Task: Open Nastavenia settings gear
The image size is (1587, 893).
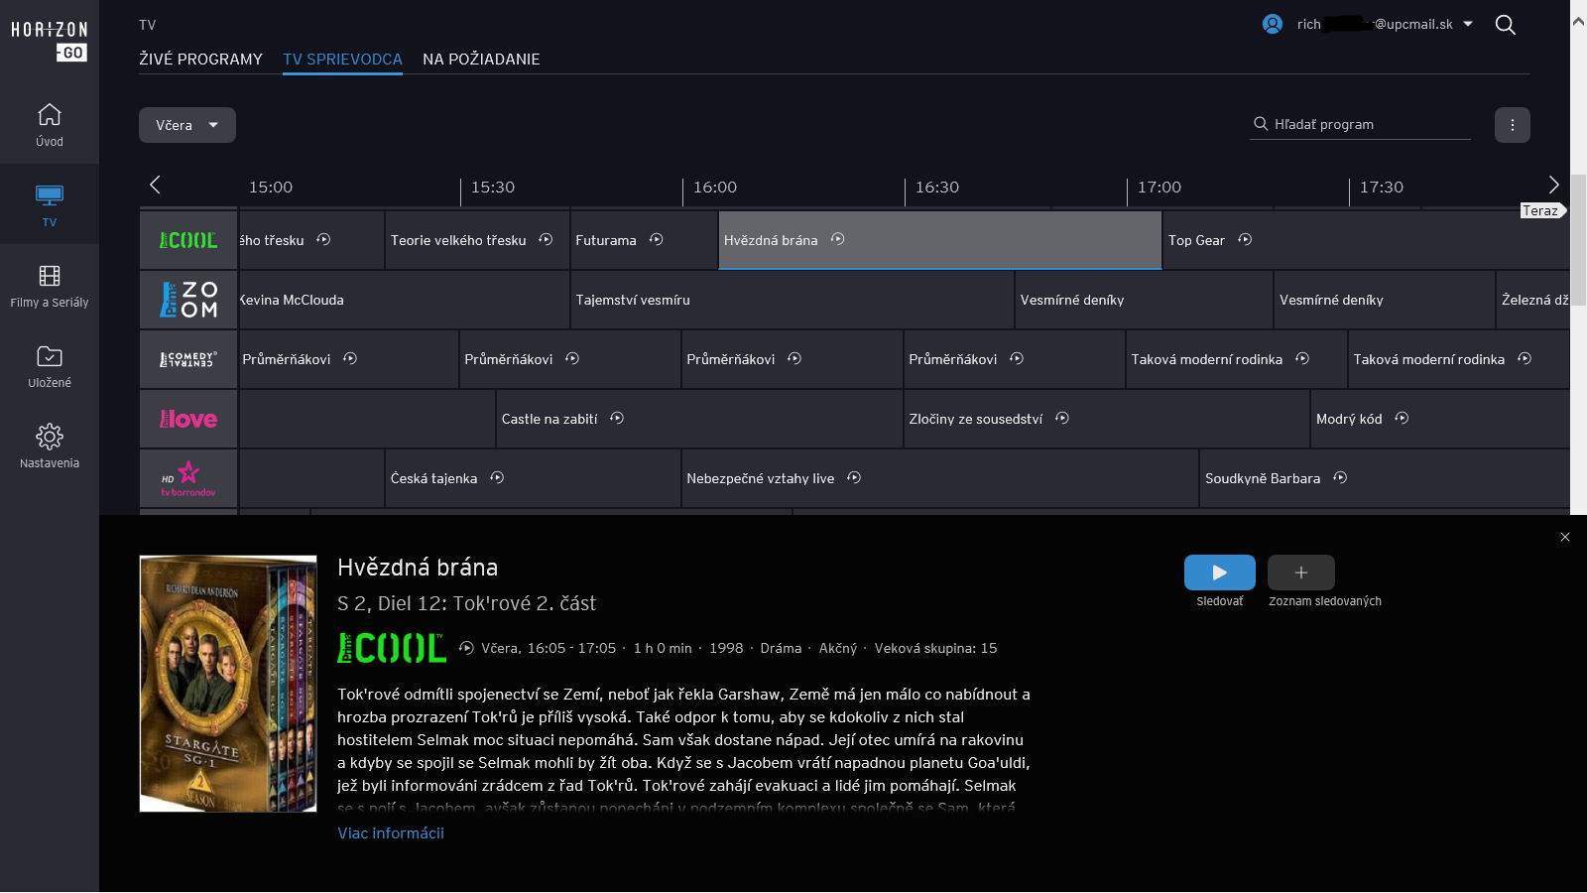Action: (50, 446)
